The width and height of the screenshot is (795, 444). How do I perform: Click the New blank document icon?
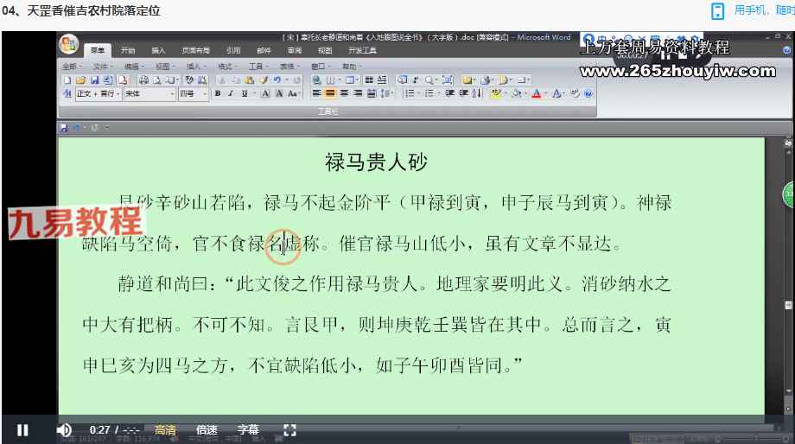67,79
